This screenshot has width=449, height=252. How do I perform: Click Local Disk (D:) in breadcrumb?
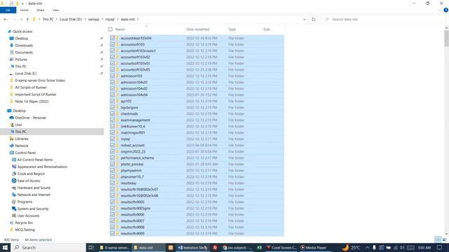click(x=71, y=20)
